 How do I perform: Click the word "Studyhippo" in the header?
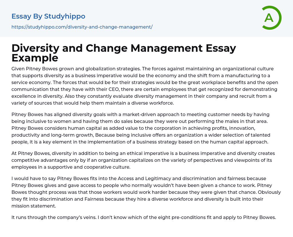point(65,16)
